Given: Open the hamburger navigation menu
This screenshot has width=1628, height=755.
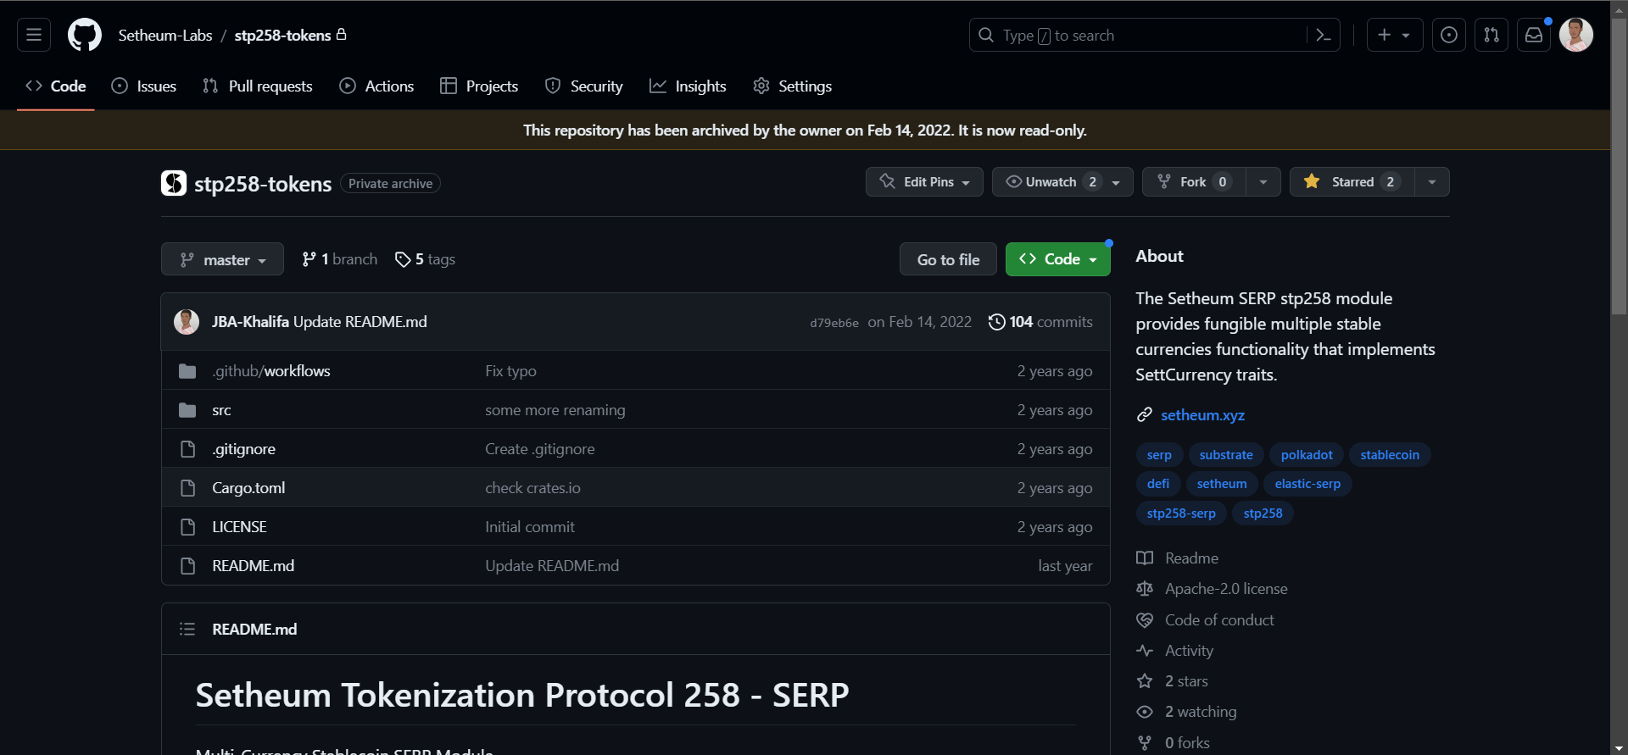Looking at the screenshot, I should coord(34,35).
